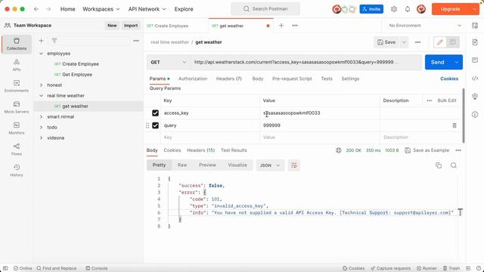This screenshot has width=484, height=272.
Task: Click the Save button
Action: pos(386,42)
